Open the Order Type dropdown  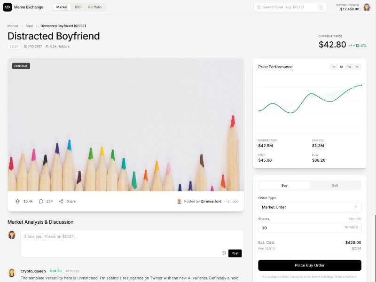(x=309, y=207)
